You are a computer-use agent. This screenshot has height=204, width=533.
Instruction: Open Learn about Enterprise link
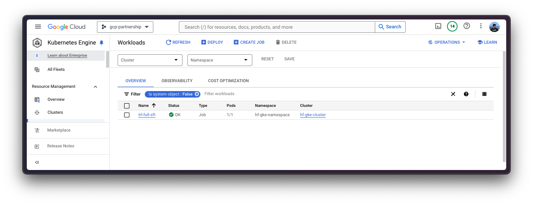[x=67, y=55]
